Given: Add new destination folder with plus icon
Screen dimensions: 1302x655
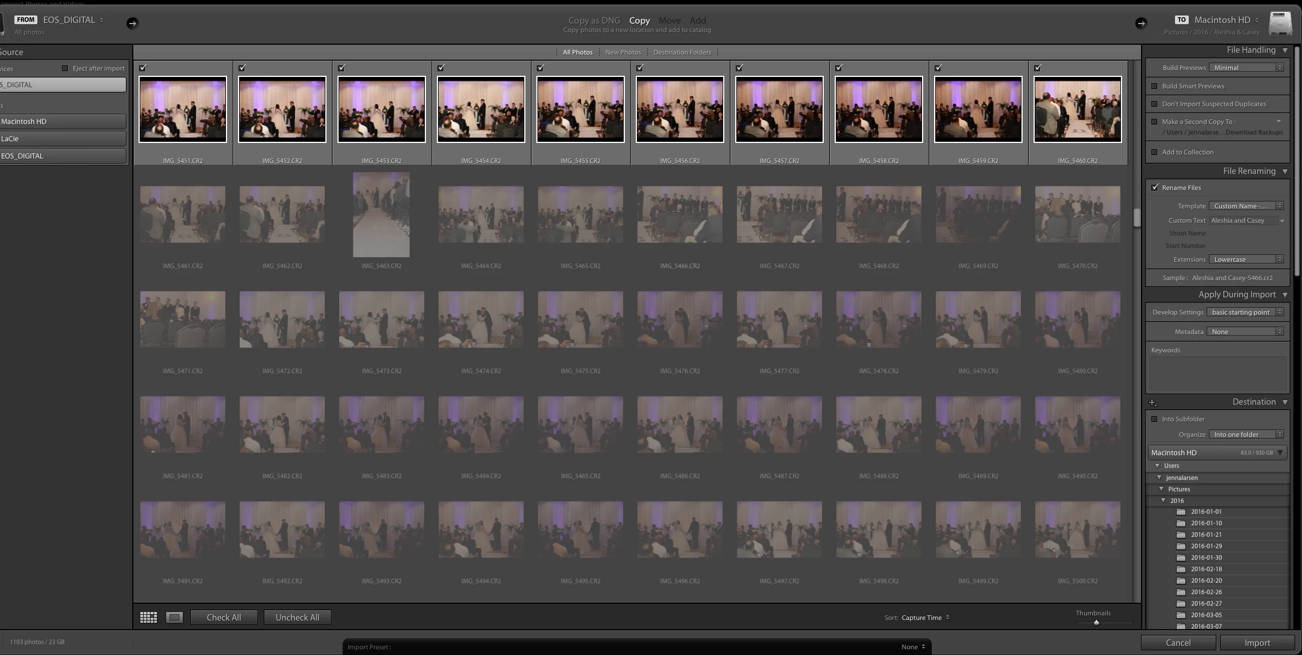Looking at the screenshot, I should click(x=1153, y=402).
